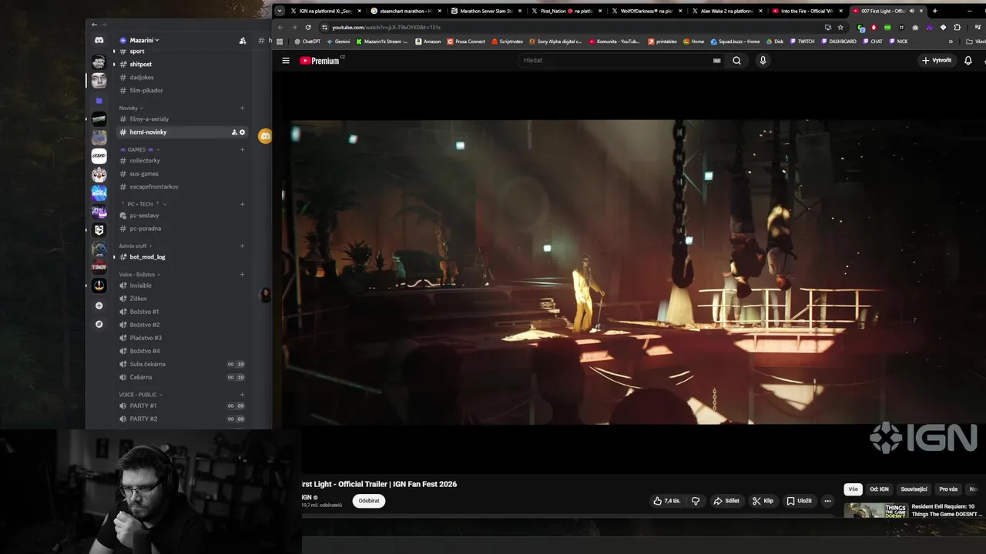Open search tabs dropdown in browser

(x=280, y=11)
